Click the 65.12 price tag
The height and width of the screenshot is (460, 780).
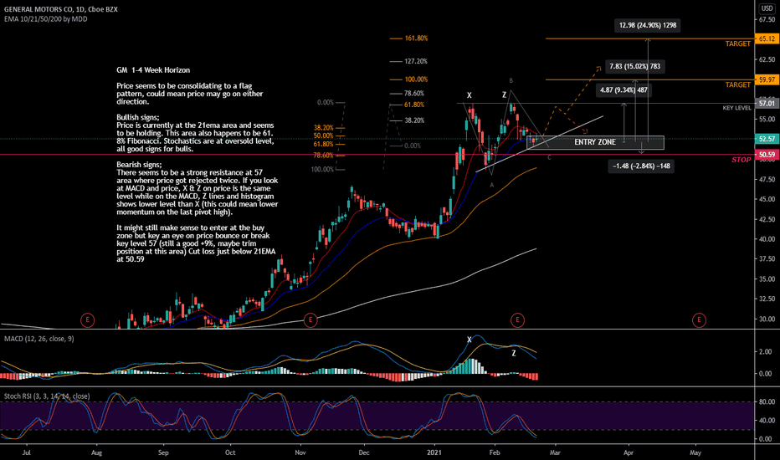[767, 38]
